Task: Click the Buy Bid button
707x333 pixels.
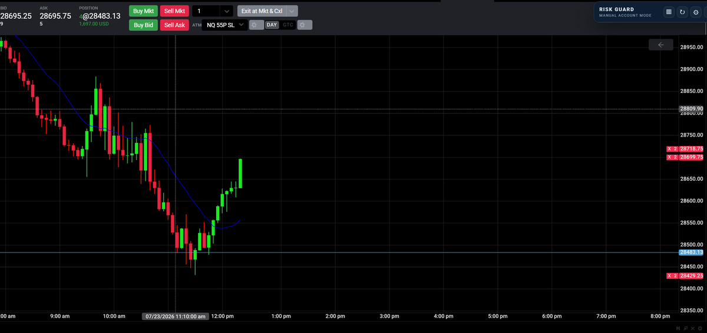Action: coord(143,25)
